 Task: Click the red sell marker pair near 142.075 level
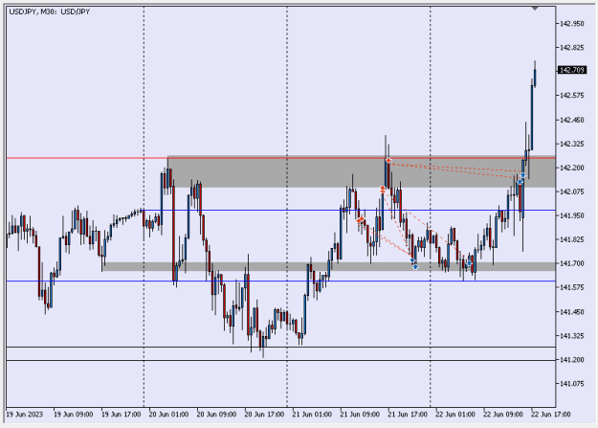383,189
